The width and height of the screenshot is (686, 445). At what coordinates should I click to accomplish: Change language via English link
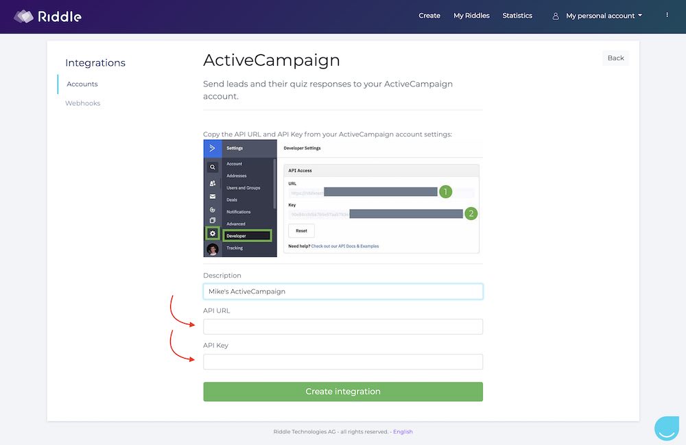[x=403, y=431]
